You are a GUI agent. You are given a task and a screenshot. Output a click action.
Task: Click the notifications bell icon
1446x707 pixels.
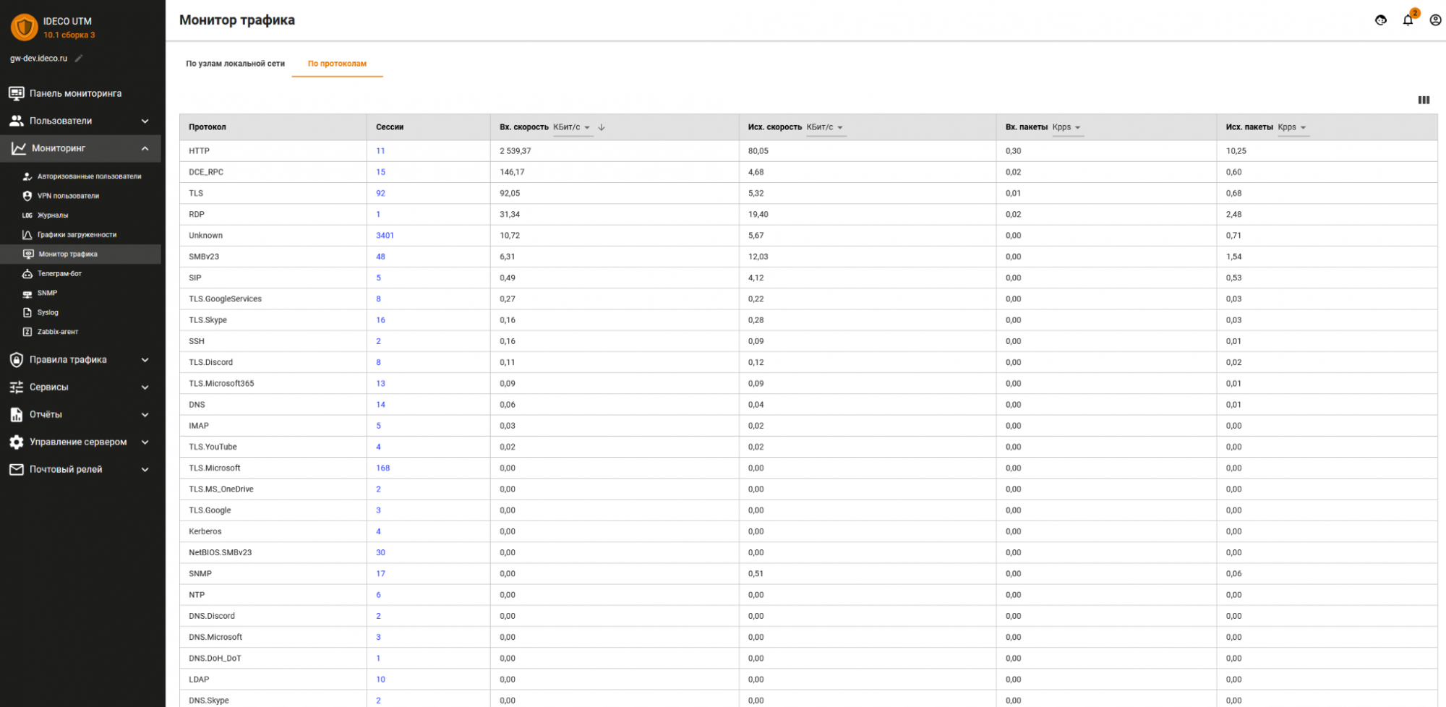1408,20
